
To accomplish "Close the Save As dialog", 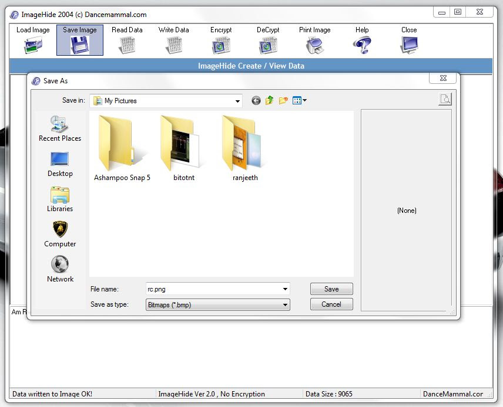I will click(x=443, y=78).
